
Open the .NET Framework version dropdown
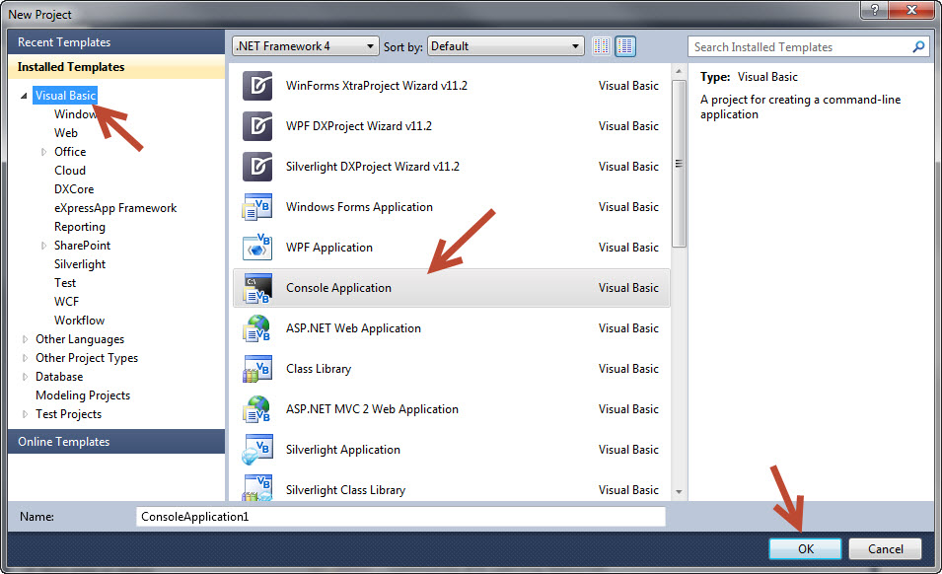(368, 45)
